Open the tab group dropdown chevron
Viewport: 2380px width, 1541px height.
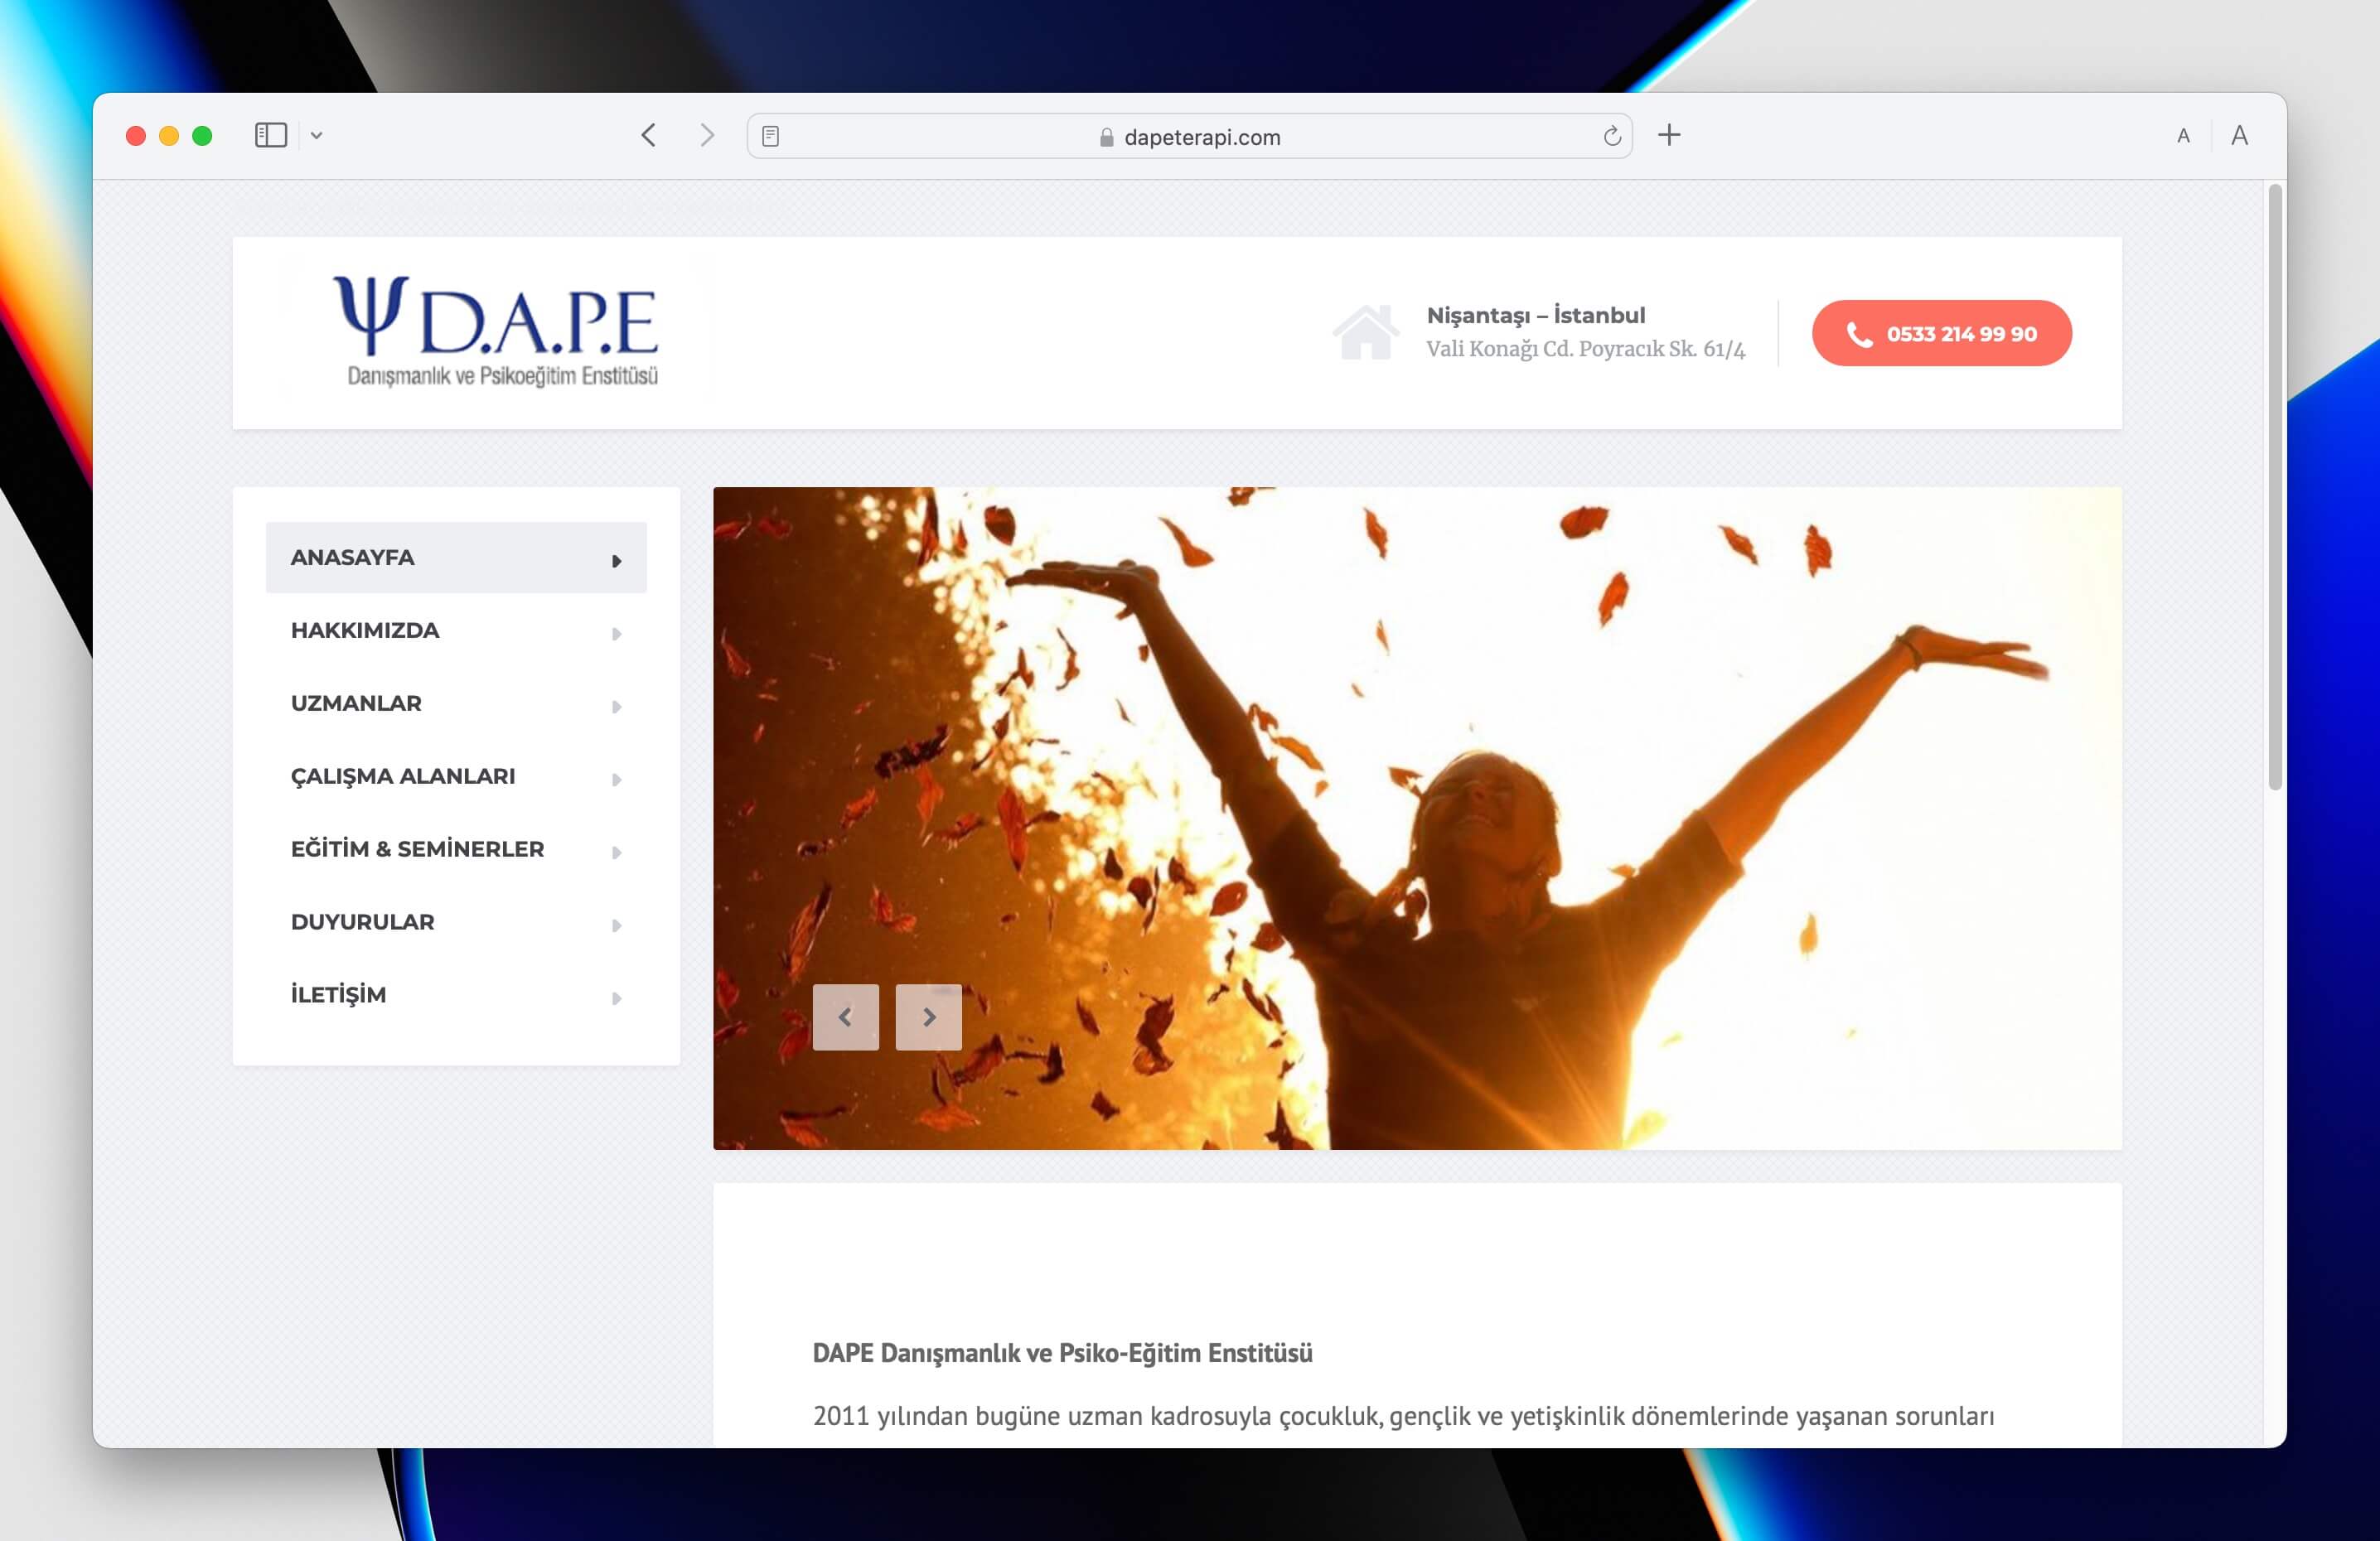(316, 136)
